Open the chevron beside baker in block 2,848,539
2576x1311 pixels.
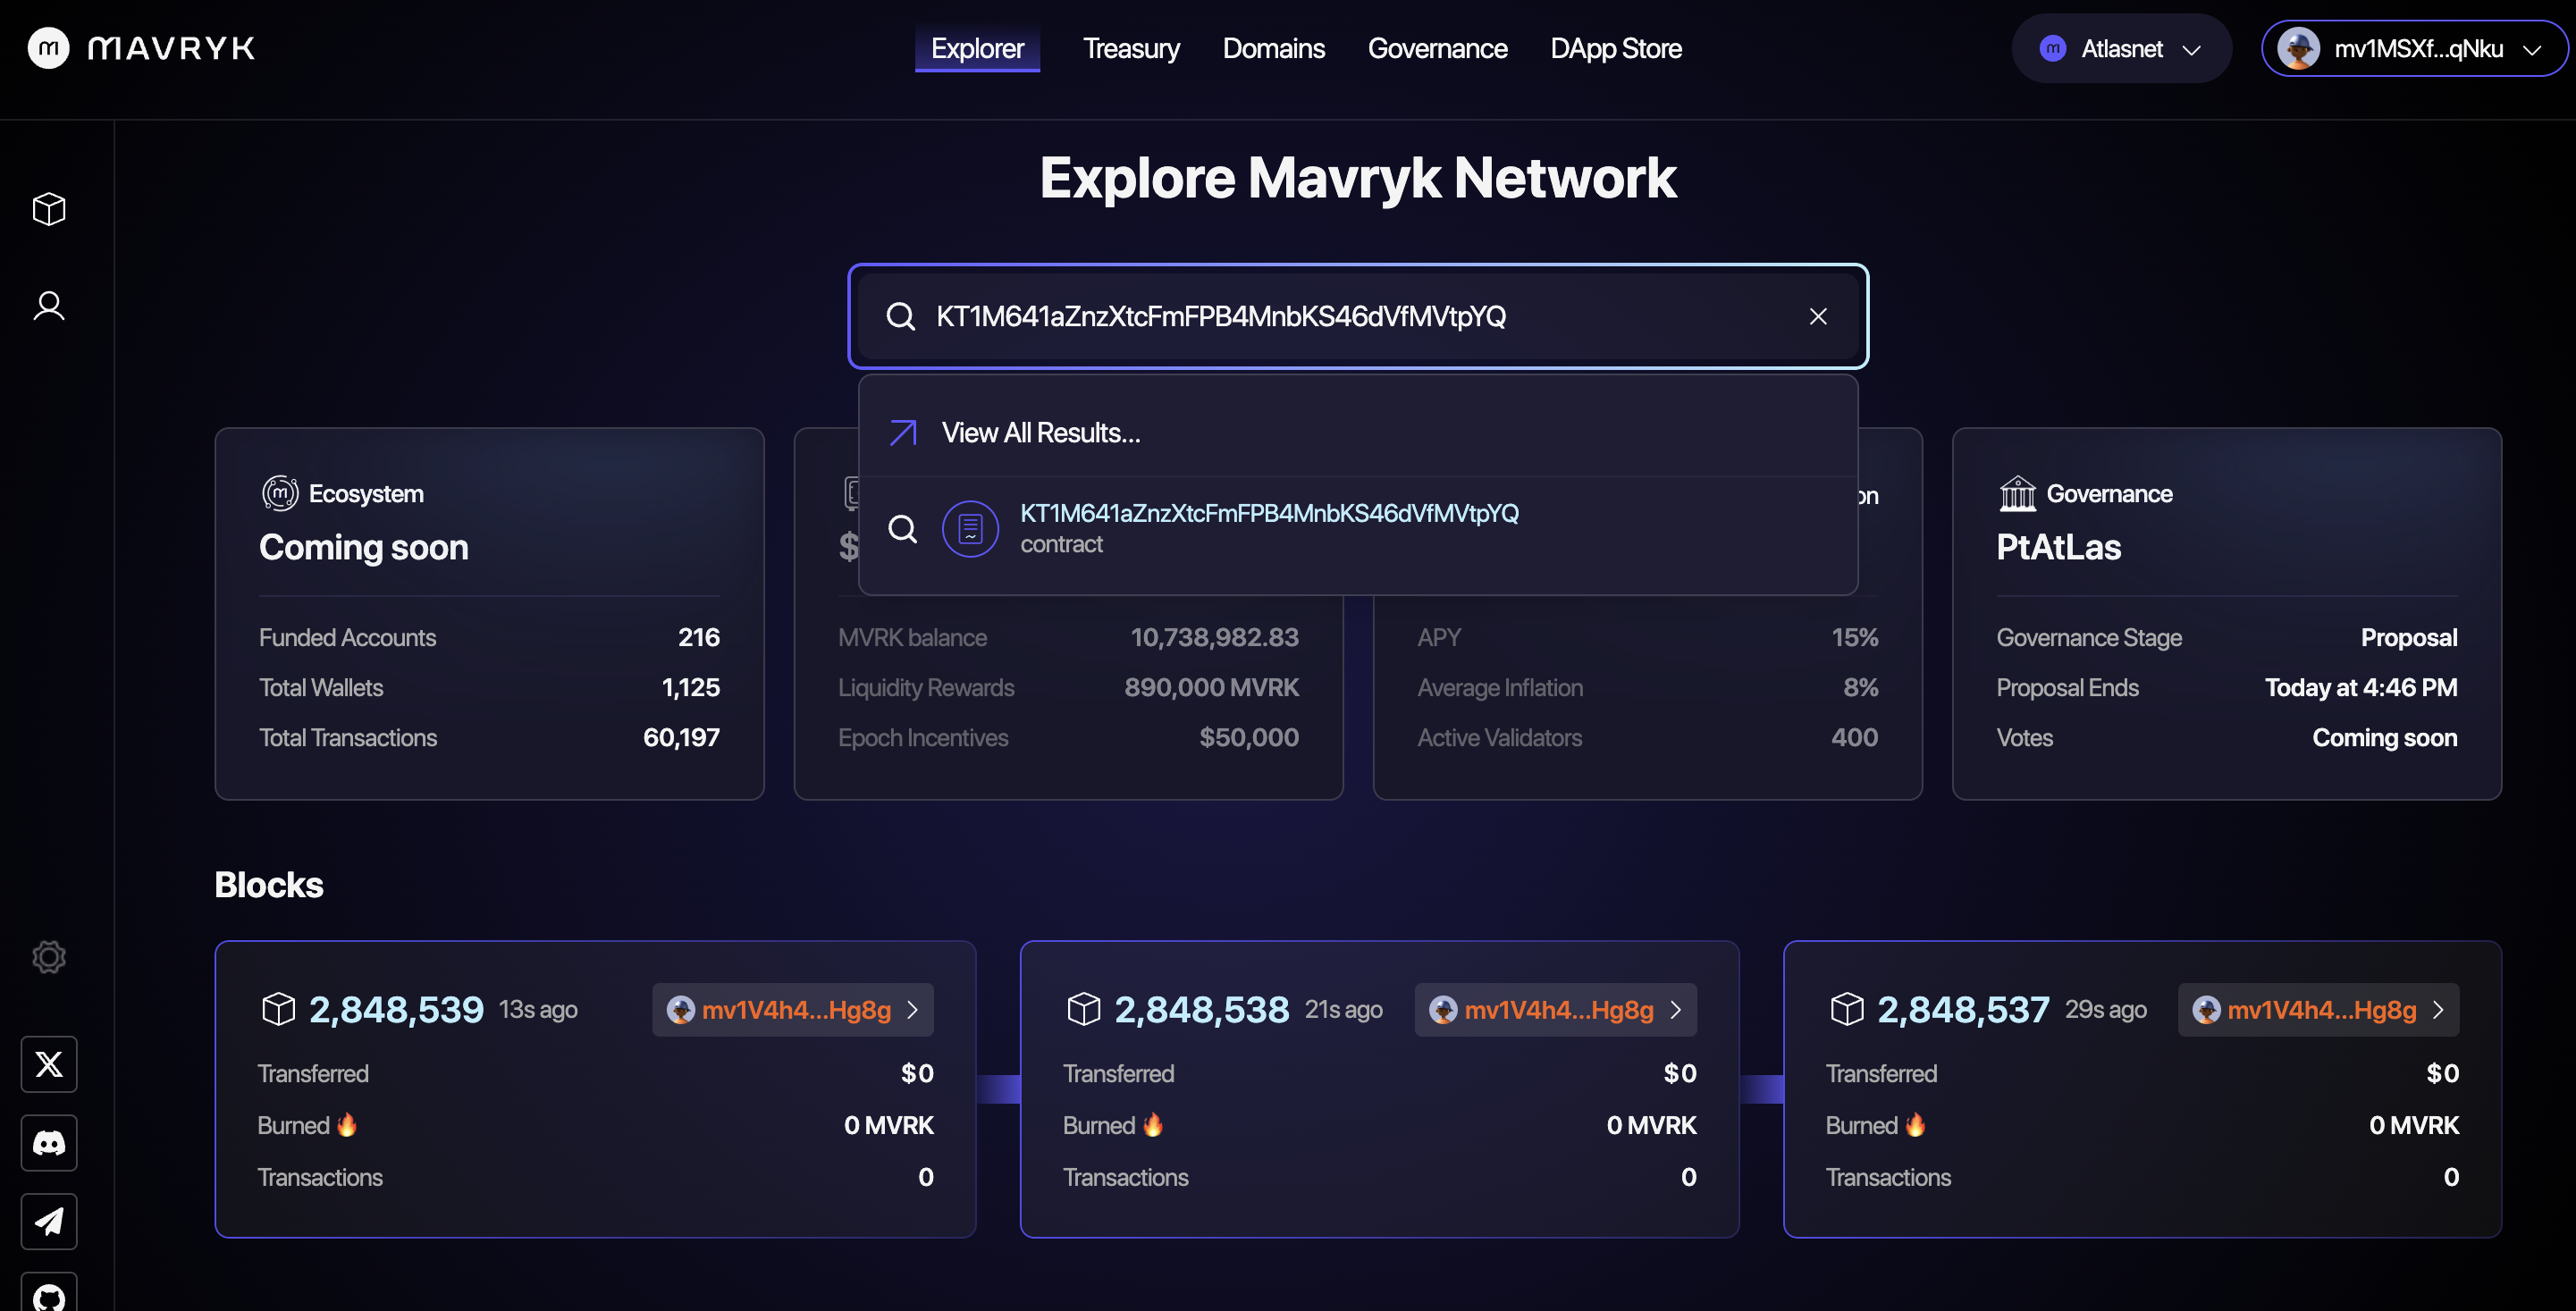(x=912, y=1010)
